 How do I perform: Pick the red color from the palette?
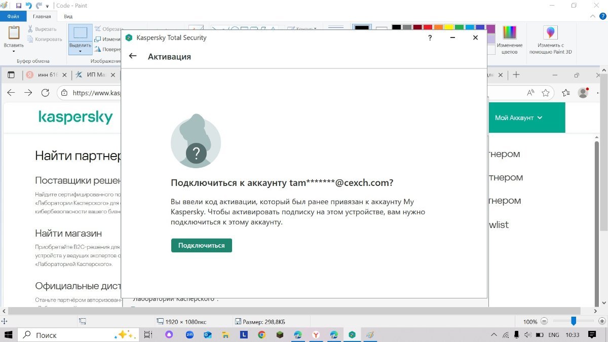[x=428, y=28]
